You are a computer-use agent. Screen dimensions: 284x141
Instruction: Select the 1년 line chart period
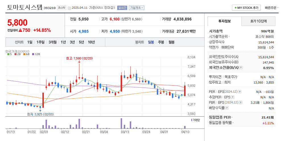click(x=63, y=42)
